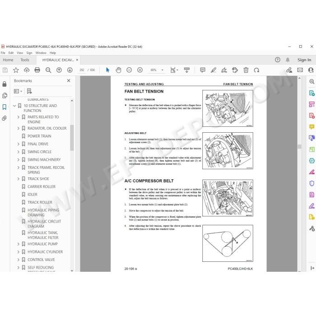Upload file to cloud icon
316x316 pixels.
point(27,70)
